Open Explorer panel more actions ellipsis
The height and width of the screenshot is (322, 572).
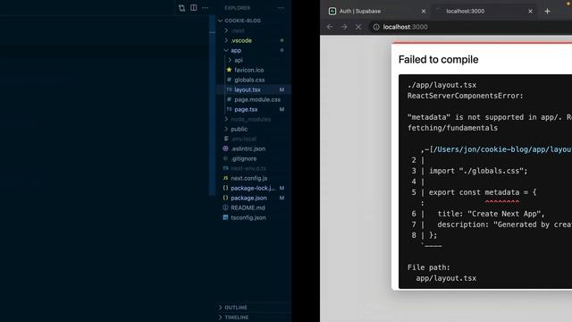[281, 8]
